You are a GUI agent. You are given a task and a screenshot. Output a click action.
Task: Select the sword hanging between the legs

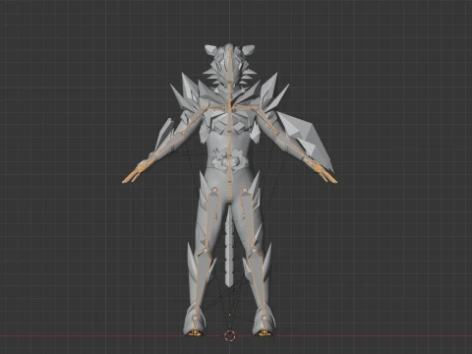click(x=230, y=250)
